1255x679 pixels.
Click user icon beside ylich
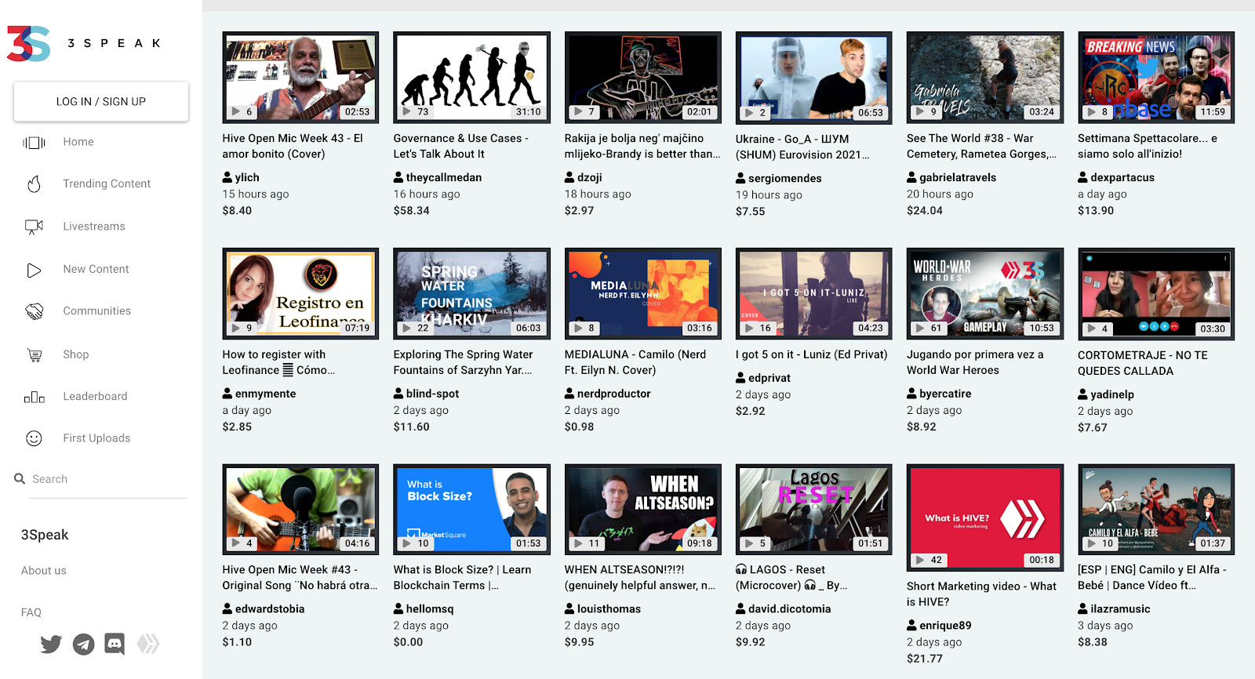point(227,177)
